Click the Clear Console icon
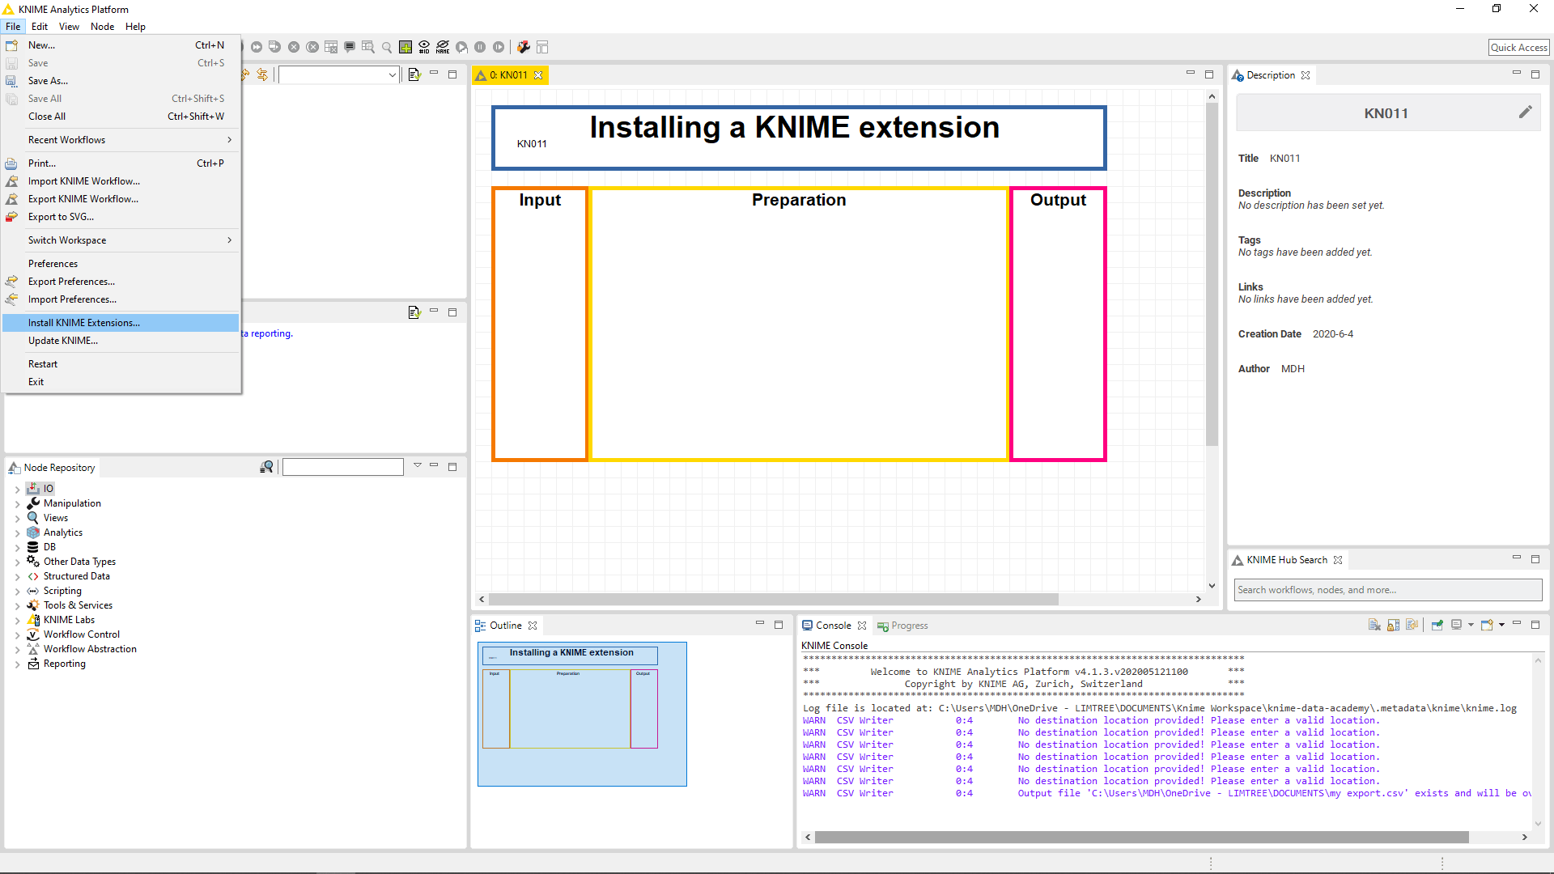Image resolution: width=1554 pixels, height=874 pixels. click(x=1374, y=625)
